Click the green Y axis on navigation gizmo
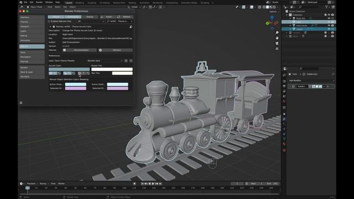This screenshot has width=354, height=199. [267, 23]
